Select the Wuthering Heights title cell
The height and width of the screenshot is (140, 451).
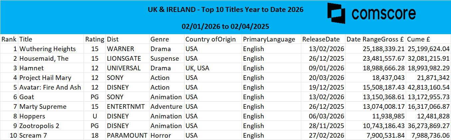(48, 49)
